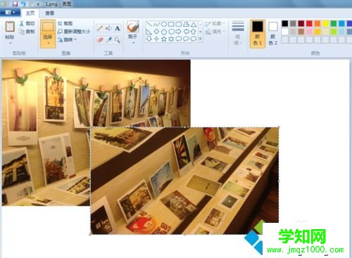Click the Save icon in title bar
Screen dimensions: 352x258
(x=15, y=4)
